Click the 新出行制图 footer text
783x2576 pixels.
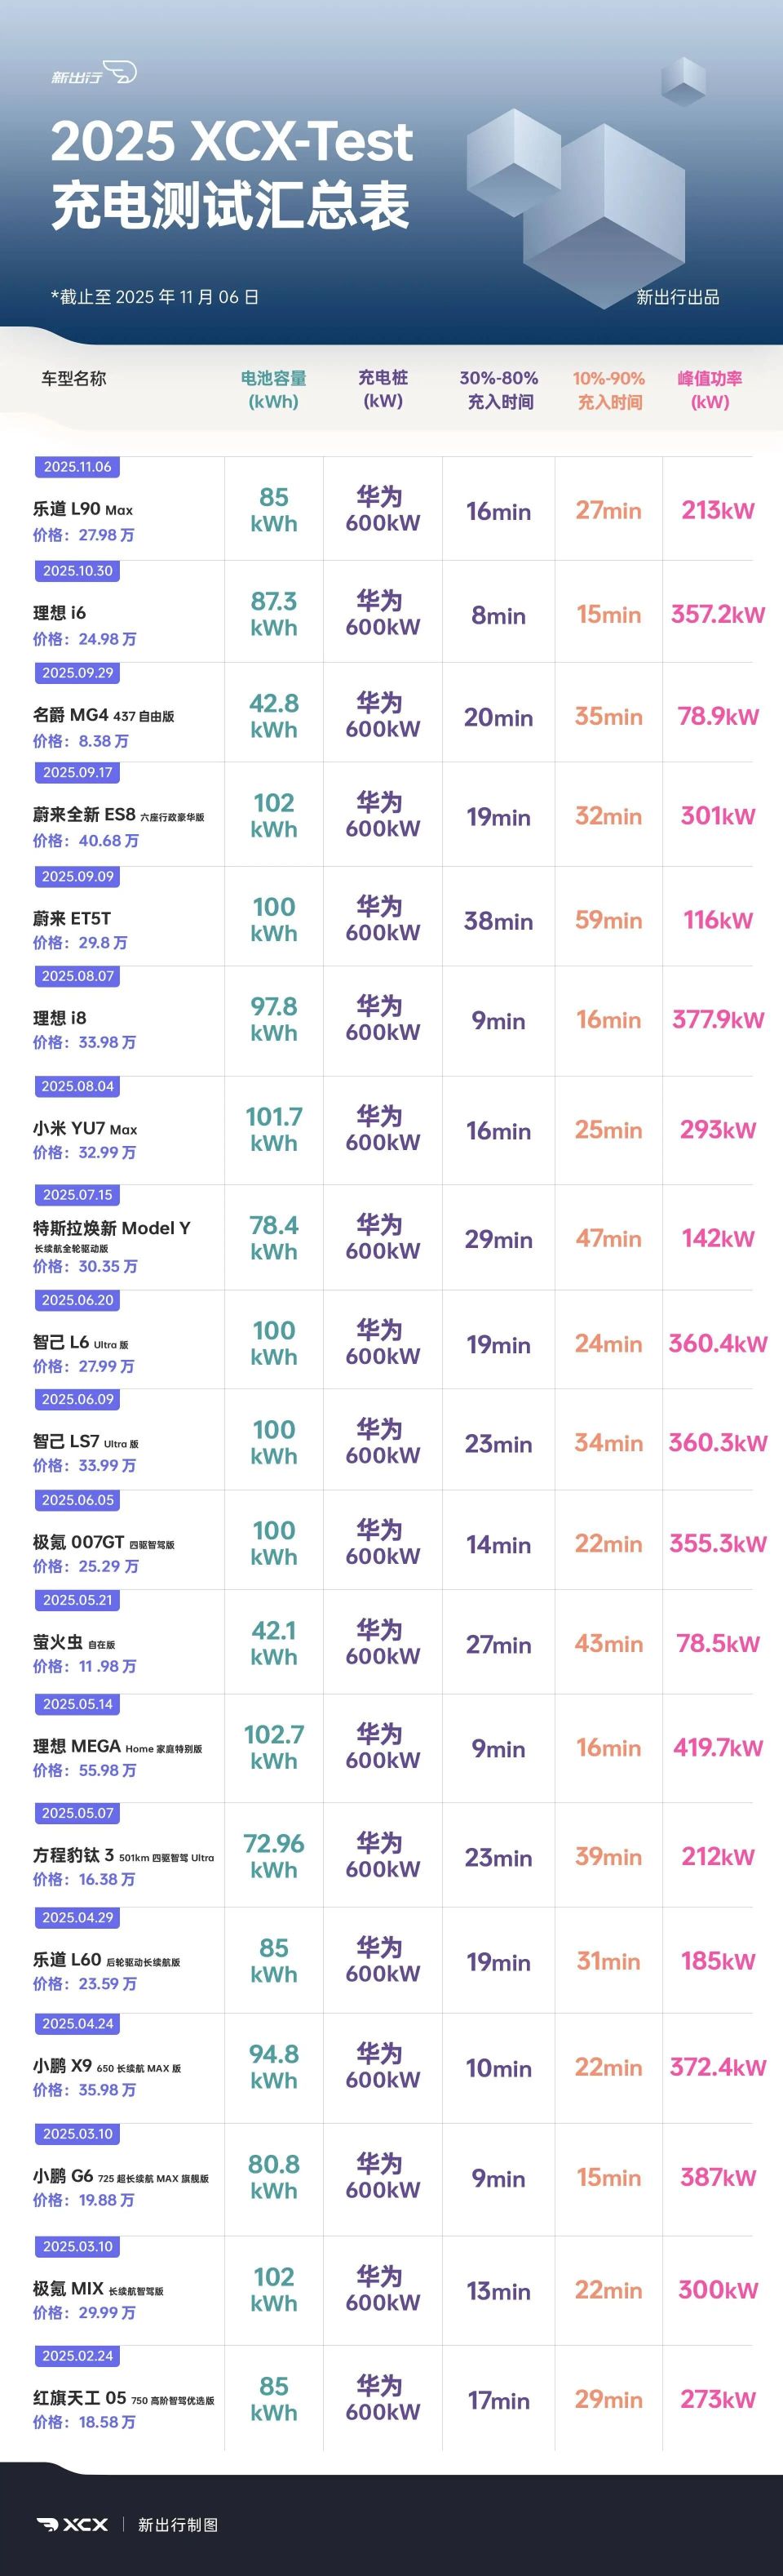tap(178, 2524)
